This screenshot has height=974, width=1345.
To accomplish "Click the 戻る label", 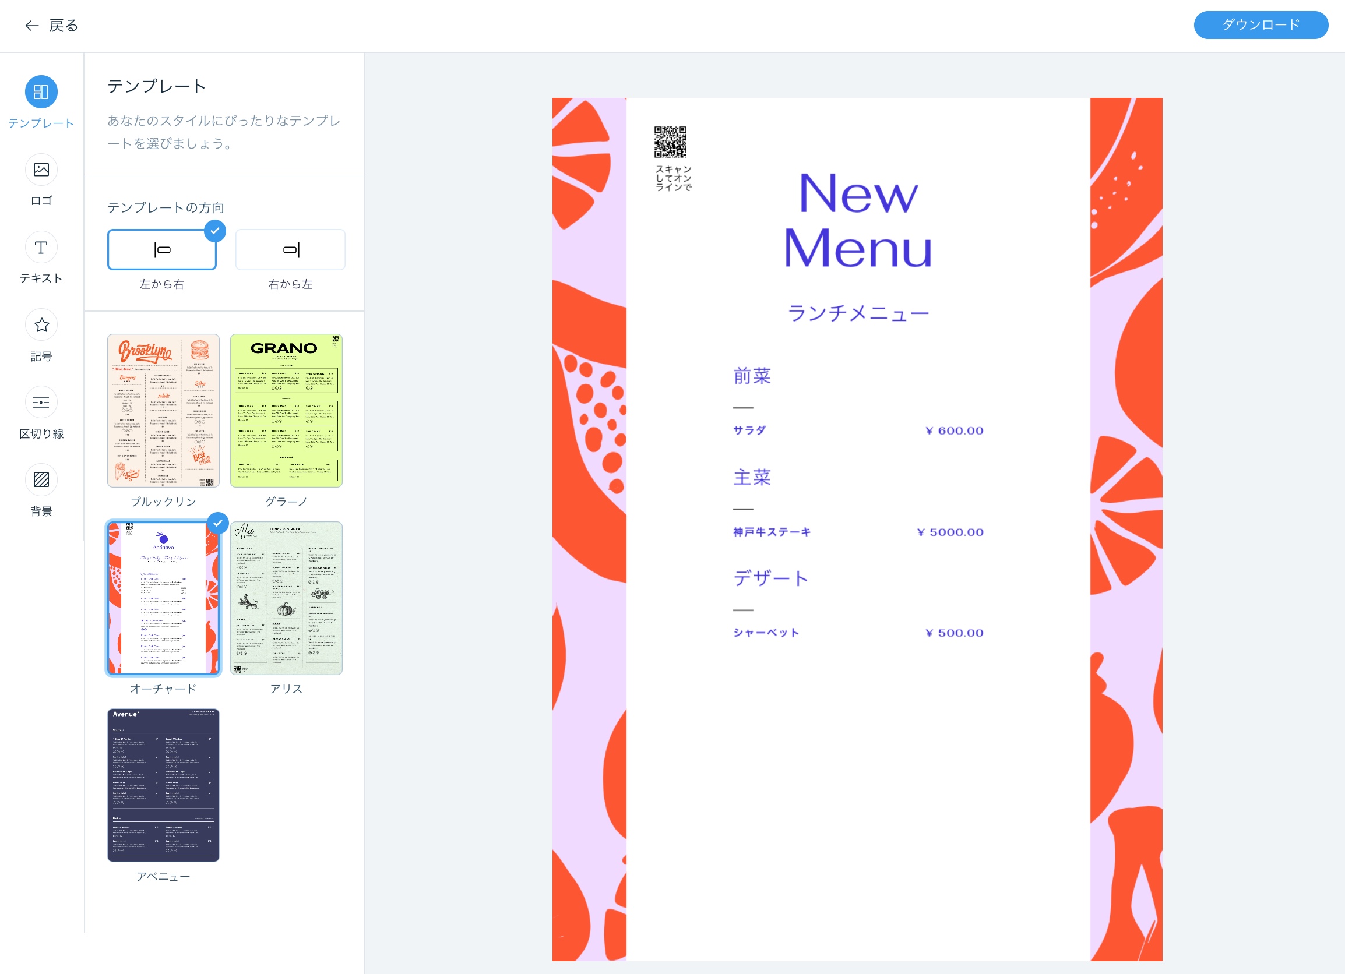I will click(x=64, y=26).
